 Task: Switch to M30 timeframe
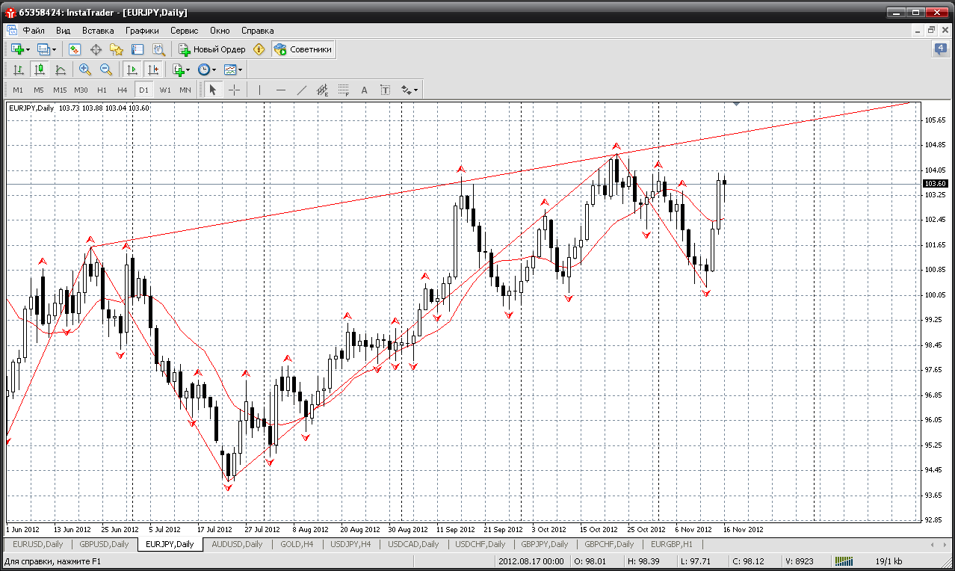pyautogui.click(x=81, y=90)
